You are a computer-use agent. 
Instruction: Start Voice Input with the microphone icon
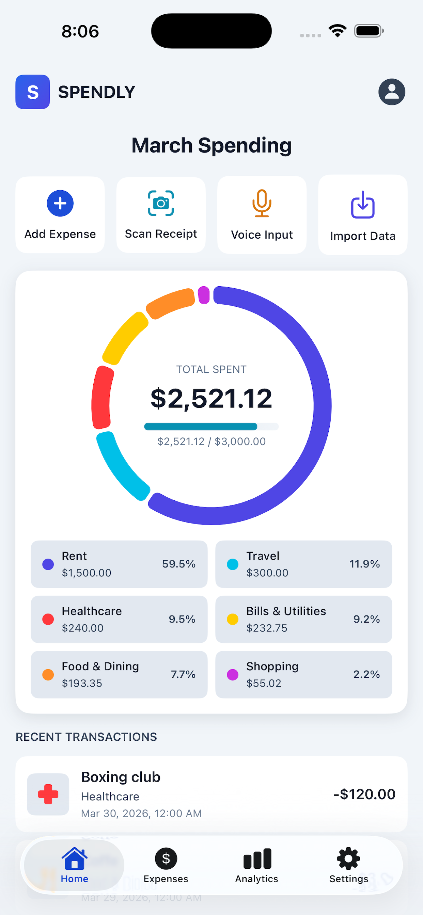tap(262, 203)
